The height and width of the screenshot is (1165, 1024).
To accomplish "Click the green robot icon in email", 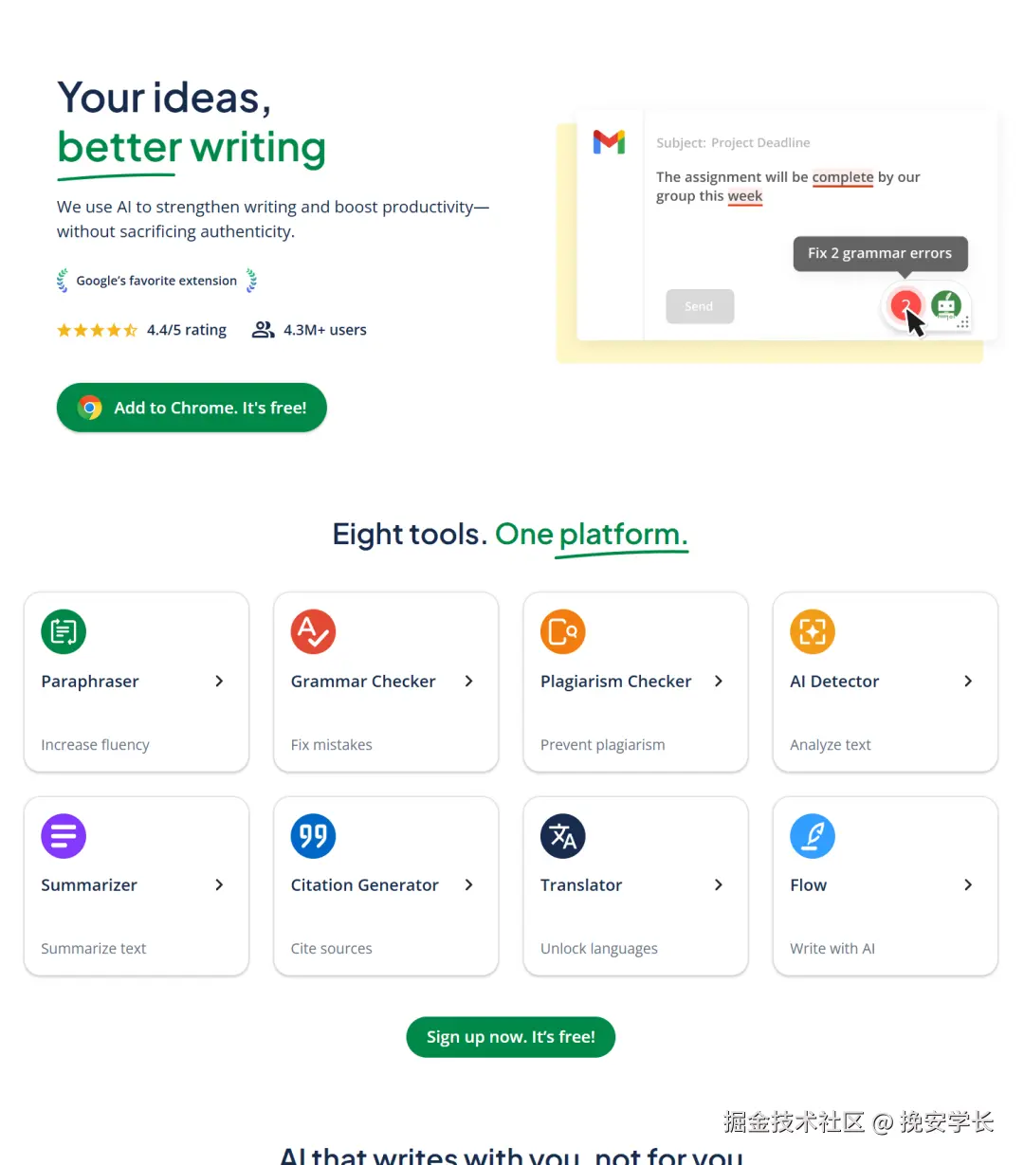I will click(x=946, y=305).
